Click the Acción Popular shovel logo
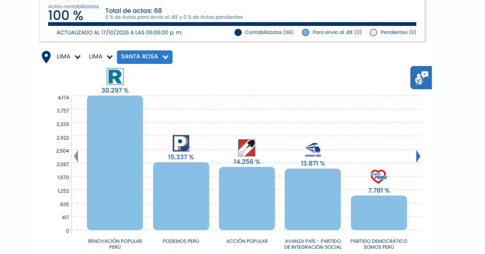The height and width of the screenshot is (254, 485). pos(247,148)
